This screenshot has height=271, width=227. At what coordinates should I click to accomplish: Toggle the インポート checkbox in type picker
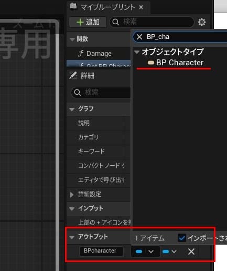pyautogui.click(x=182, y=238)
